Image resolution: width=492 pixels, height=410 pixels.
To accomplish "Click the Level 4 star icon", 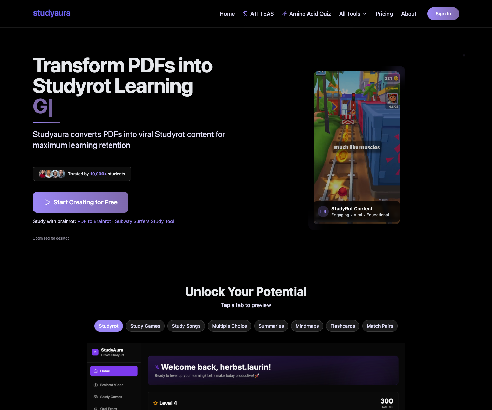I will (x=155, y=403).
